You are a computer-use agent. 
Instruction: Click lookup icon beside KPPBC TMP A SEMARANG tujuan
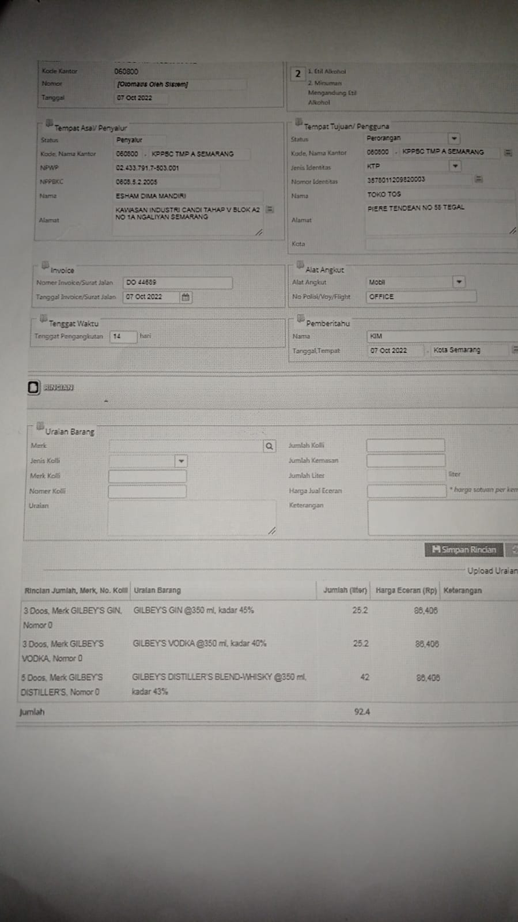click(508, 153)
